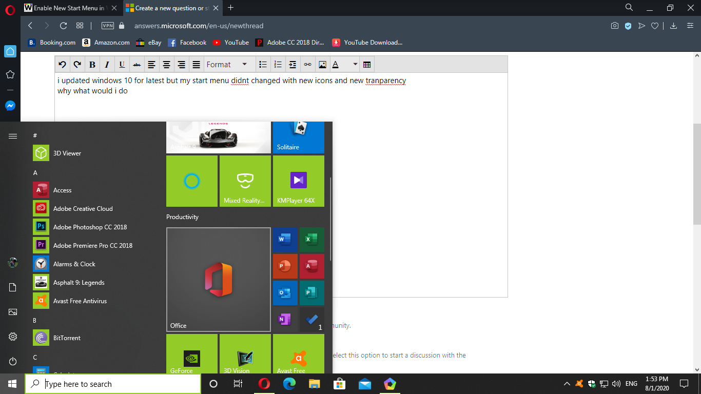Toggle strikethrough formatting
This screenshot has height=394, width=701.
coord(137,65)
